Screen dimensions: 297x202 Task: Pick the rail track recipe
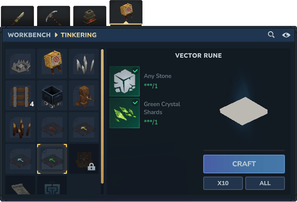click(x=20, y=95)
